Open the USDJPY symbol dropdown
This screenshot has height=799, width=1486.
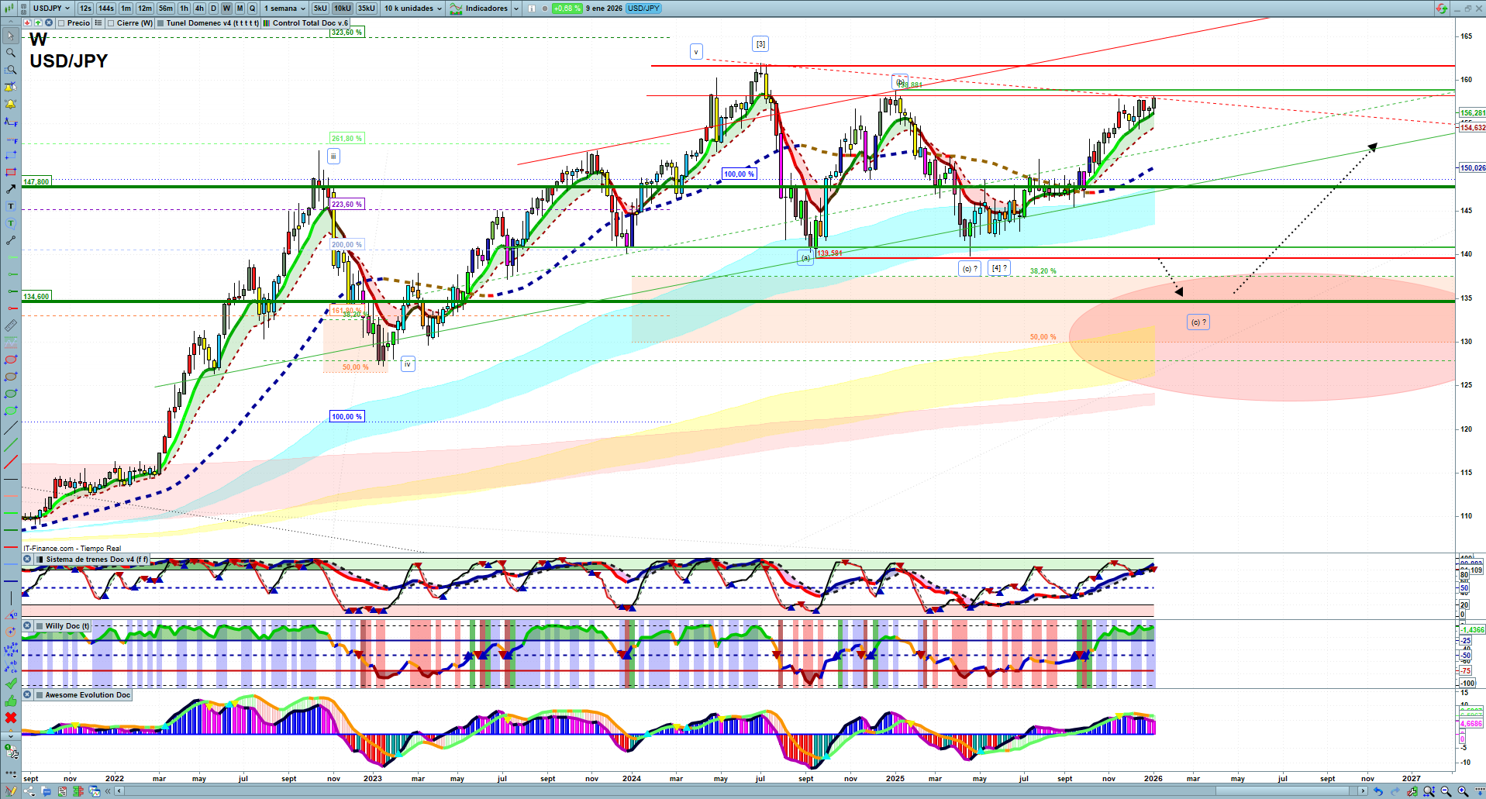[x=51, y=9]
